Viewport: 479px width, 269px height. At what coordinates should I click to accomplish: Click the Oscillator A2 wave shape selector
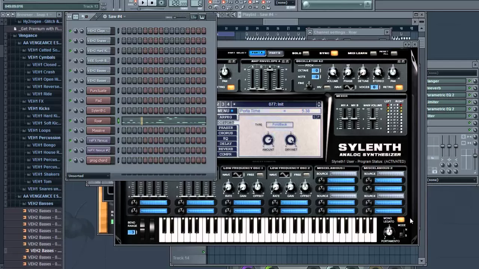(x=349, y=87)
